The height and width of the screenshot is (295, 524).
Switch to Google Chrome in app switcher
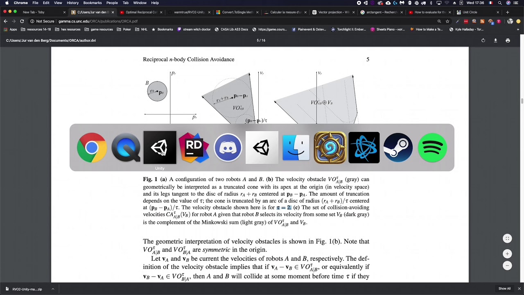92,147
